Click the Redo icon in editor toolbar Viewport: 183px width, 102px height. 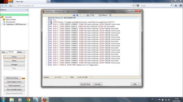(x=84, y=15)
